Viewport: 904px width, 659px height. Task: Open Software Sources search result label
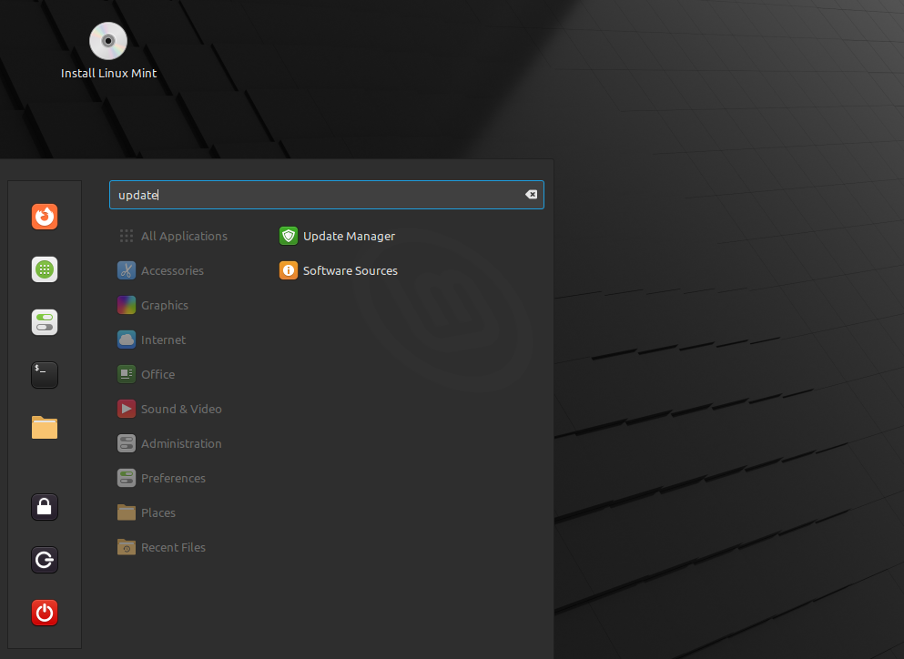click(x=350, y=271)
